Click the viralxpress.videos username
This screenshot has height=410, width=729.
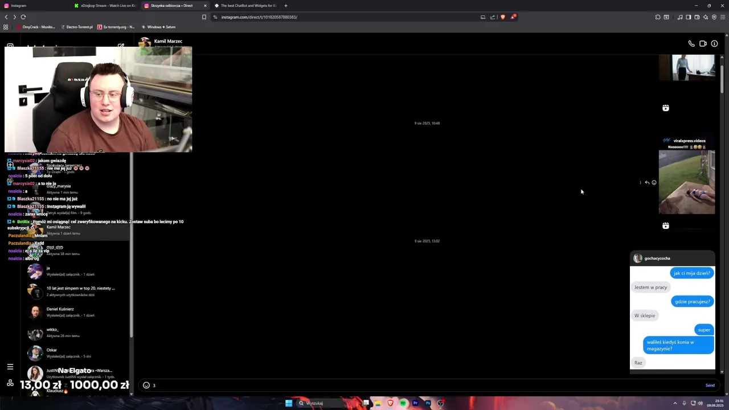689,141
